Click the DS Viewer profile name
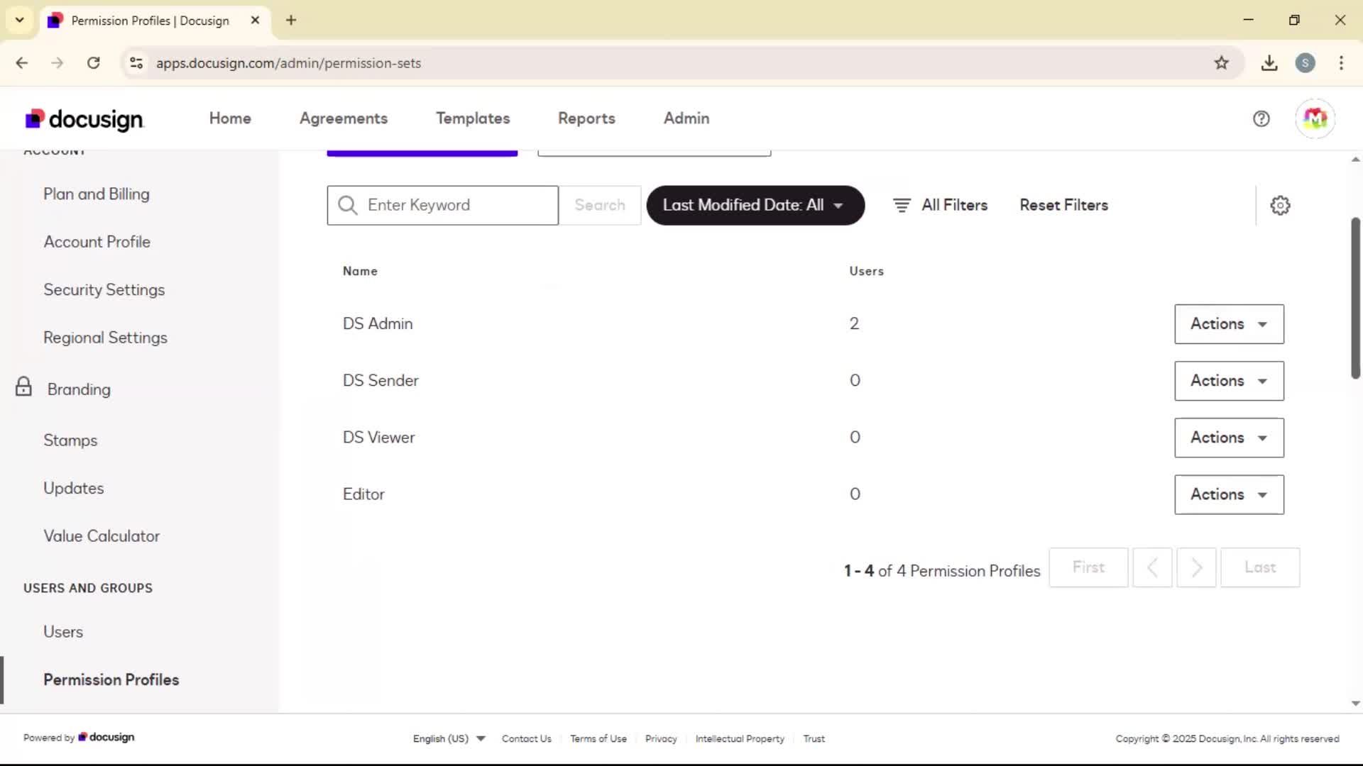The image size is (1363, 766). point(378,438)
